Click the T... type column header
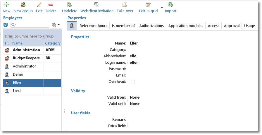This screenshot has width=262, height=135. tap(7, 43)
